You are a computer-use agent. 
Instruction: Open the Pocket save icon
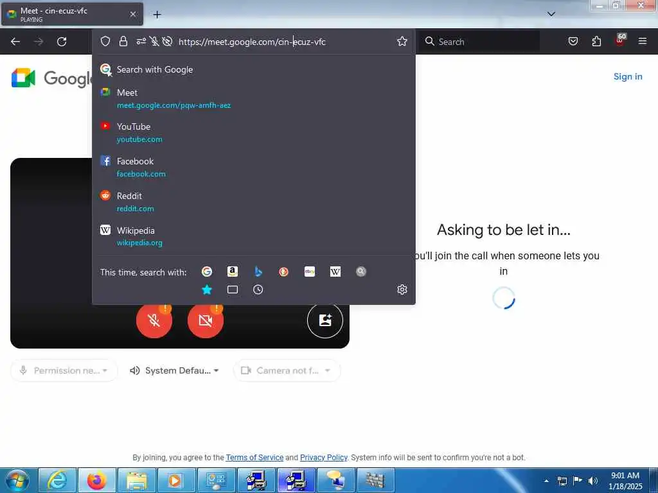[573, 41]
